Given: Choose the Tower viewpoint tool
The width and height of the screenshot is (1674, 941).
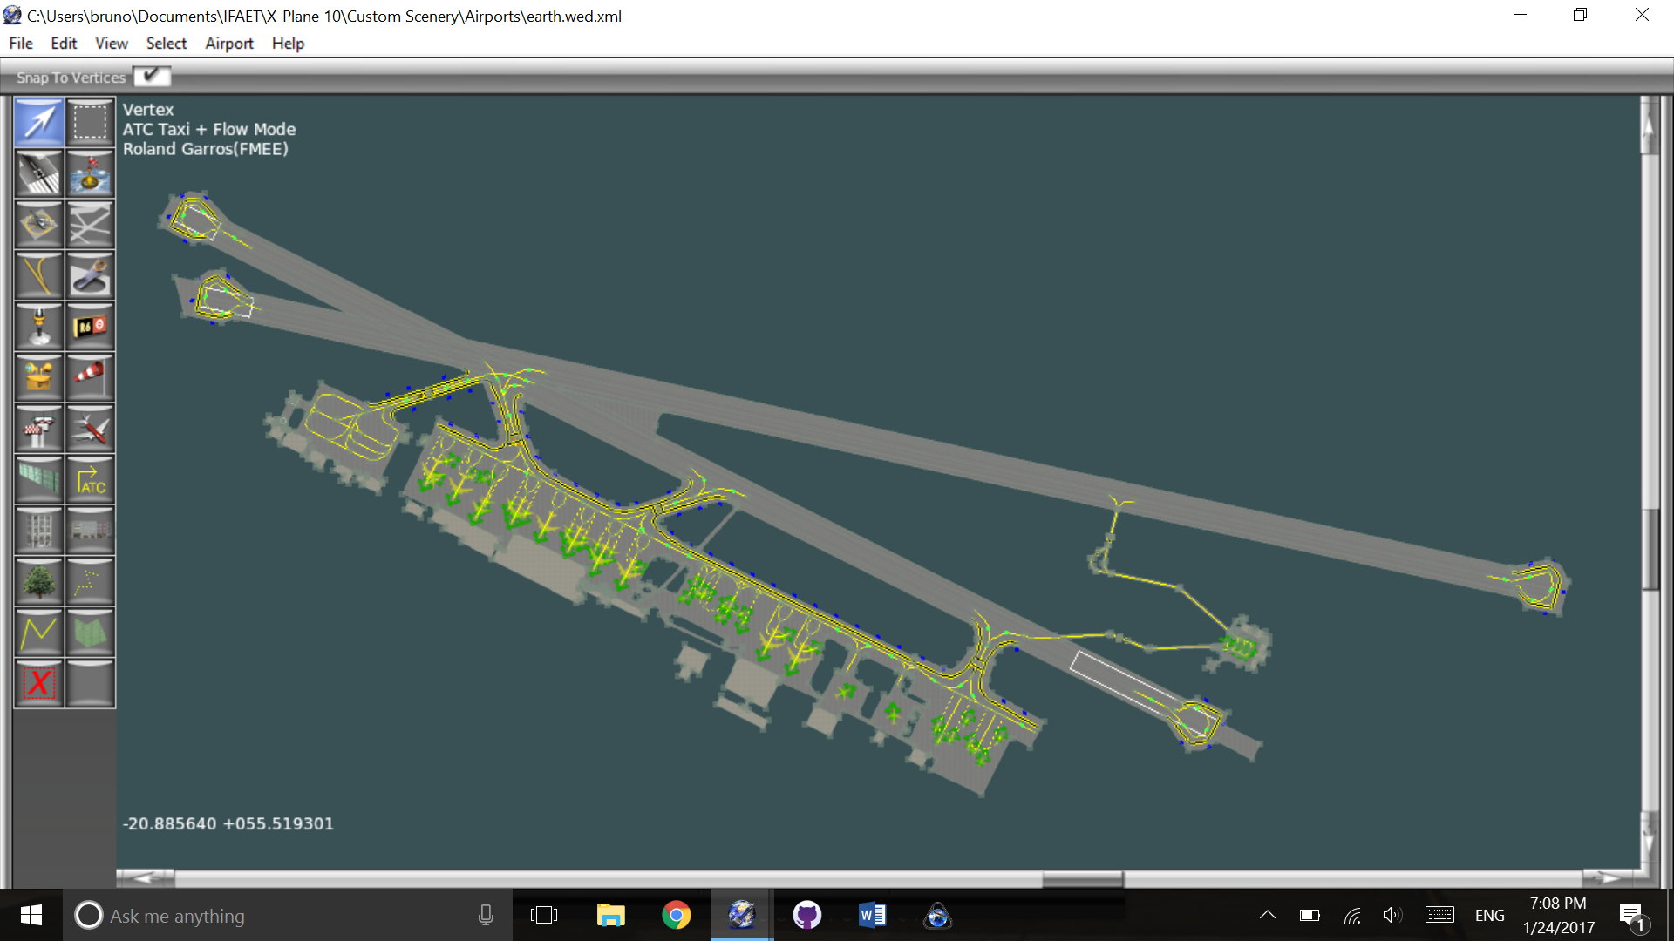Looking at the screenshot, I should tap(39, 429).
